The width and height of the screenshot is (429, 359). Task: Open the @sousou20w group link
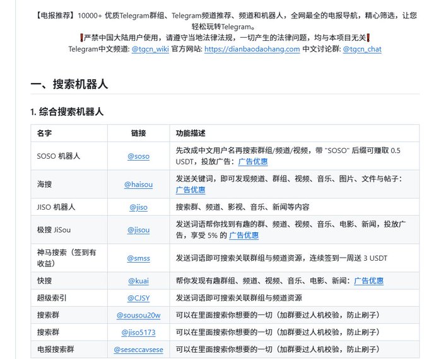[138, 315]
